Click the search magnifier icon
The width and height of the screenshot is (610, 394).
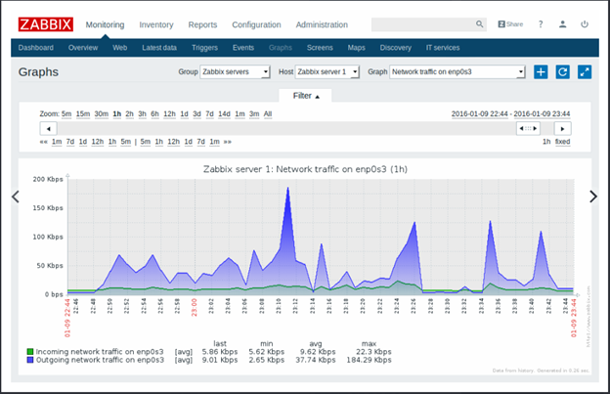(479, 24)
